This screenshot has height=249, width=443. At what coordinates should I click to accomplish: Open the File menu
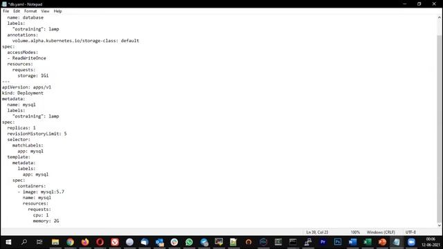(x=6, y=11)
